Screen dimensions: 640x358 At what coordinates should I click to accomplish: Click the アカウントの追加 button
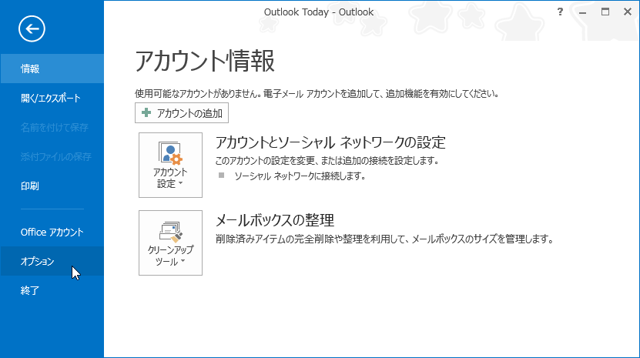182,113
